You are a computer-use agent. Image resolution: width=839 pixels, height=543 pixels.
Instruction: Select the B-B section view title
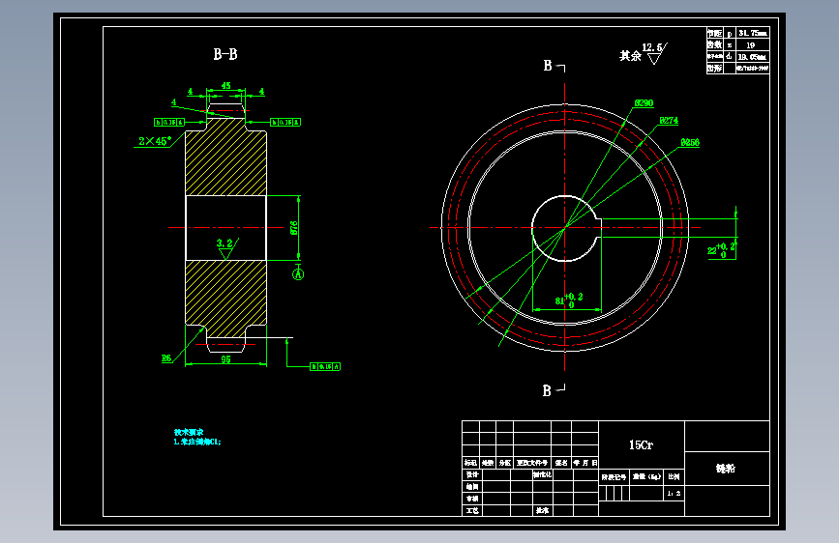click(x=225, y=54)
